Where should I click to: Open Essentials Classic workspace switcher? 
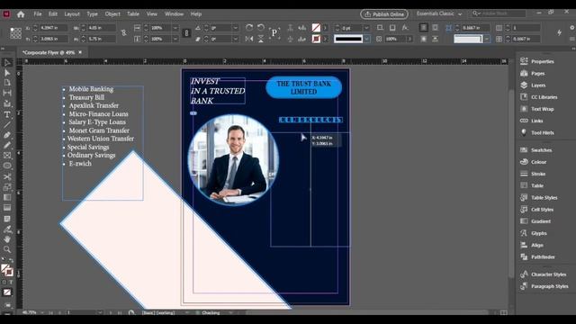[439, 13]
